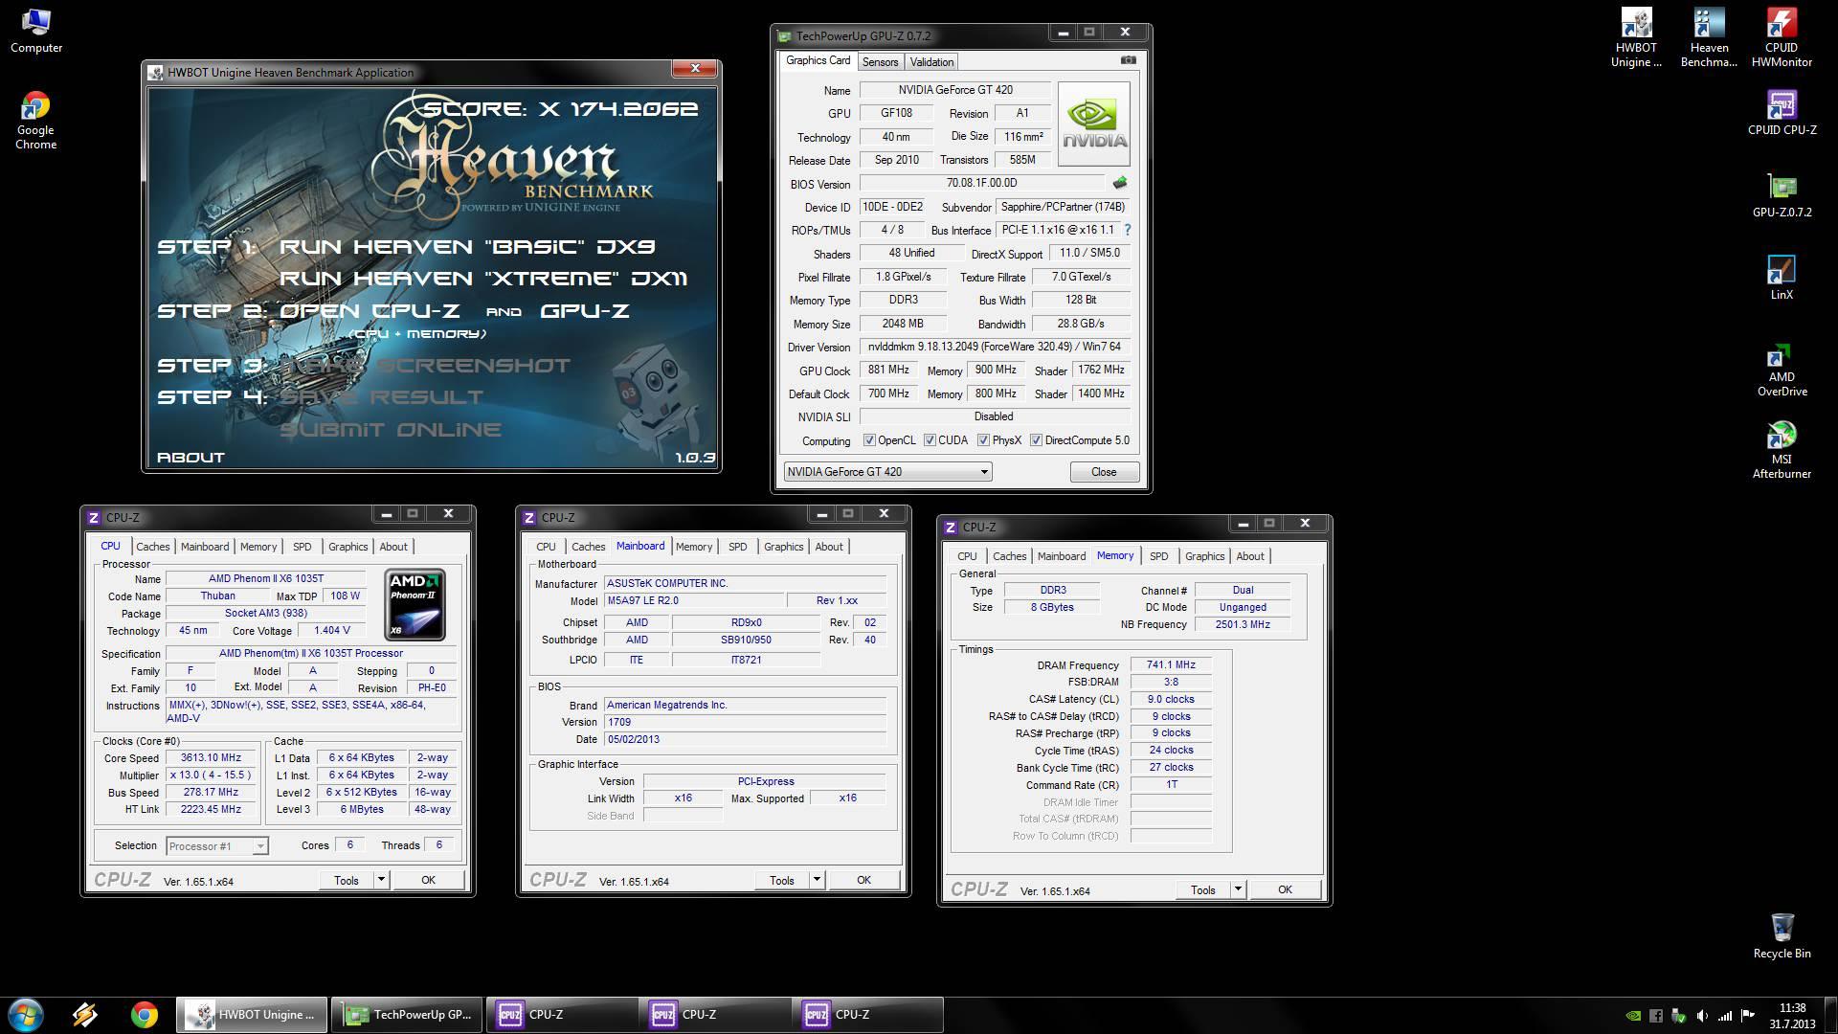Viewport: 1838px width, 1034px height.
Task: Click OPEN CPU-Z in Heaven app
Action: [370, 311]
